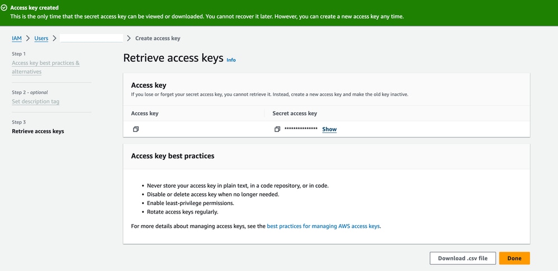Image resolution: width=558 pixels, height=271 pixels.
Task: Show the hidden secret access key
Action: tap(329, 129)
